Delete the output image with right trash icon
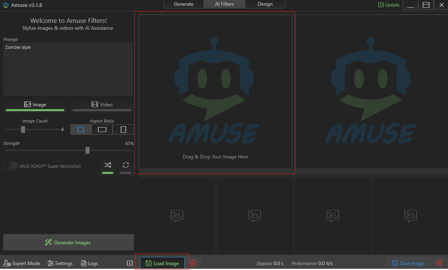This screenshot has width=448, height=270. (x=439, y=263)
